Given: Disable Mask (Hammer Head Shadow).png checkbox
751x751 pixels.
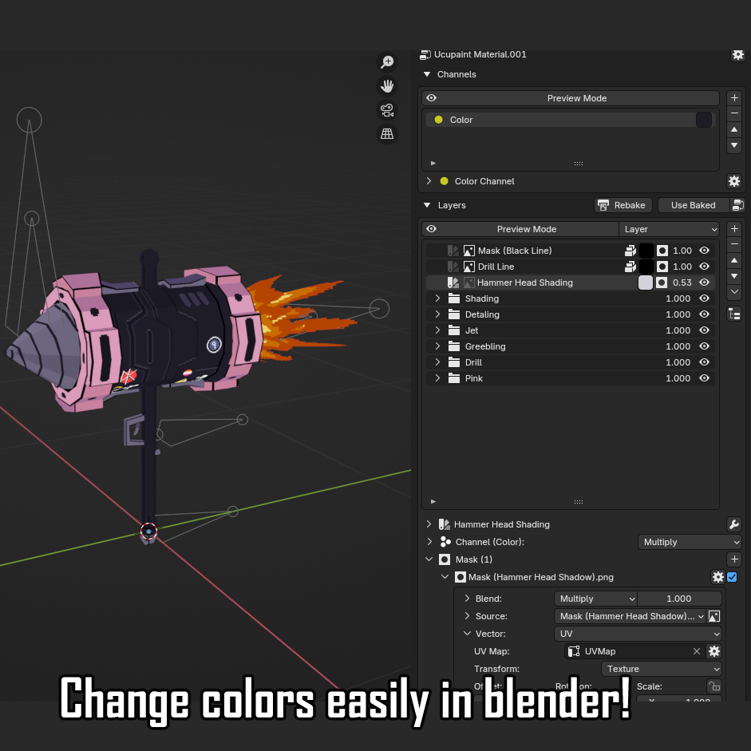Looking at the screenshot, I should [x=731, y=577].
